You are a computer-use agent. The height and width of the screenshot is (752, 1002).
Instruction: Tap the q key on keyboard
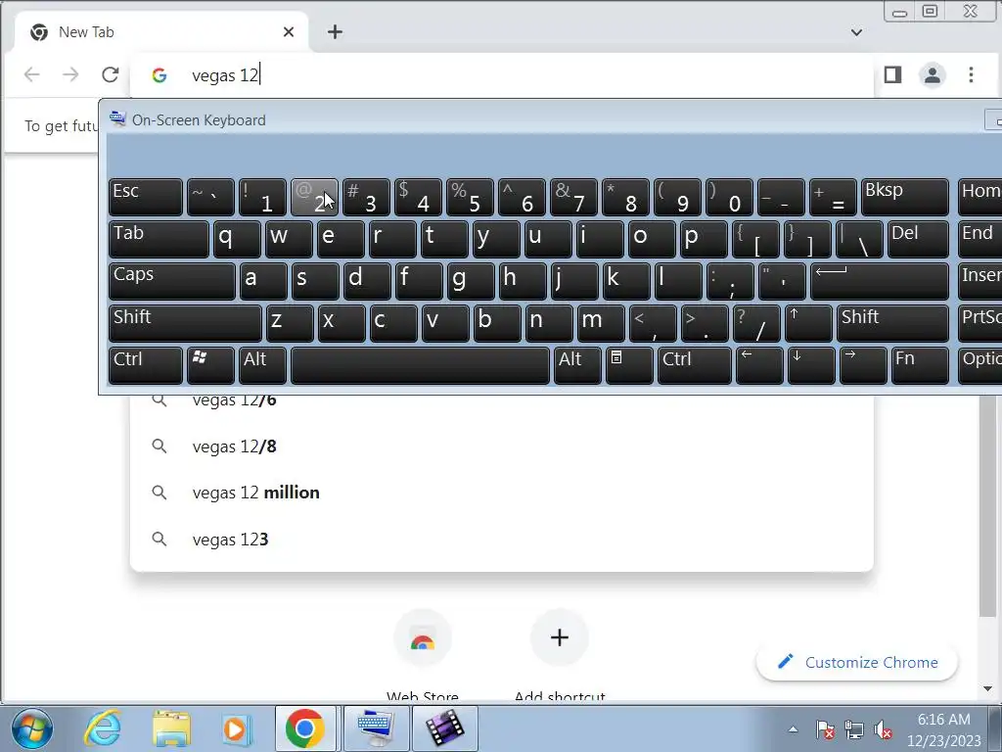237,239
